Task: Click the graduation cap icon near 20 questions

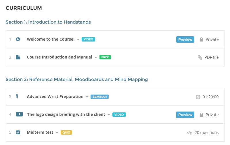Action: click(189, 133)
